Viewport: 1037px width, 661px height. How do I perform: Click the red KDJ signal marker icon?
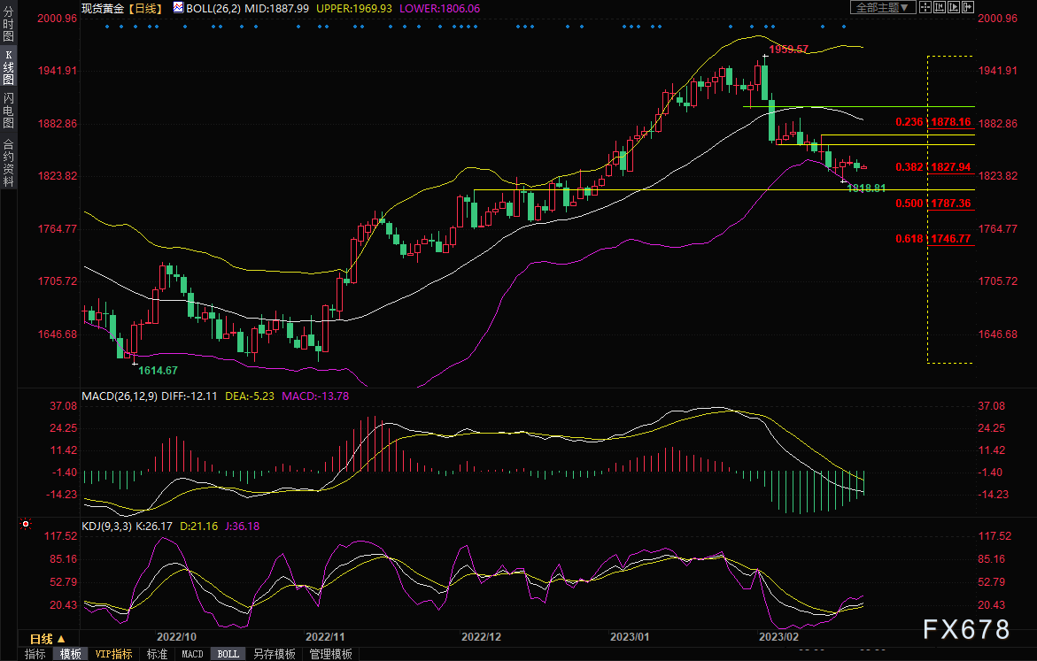pos(26,524)
